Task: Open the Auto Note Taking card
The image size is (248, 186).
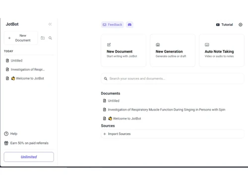Action: 222,51
